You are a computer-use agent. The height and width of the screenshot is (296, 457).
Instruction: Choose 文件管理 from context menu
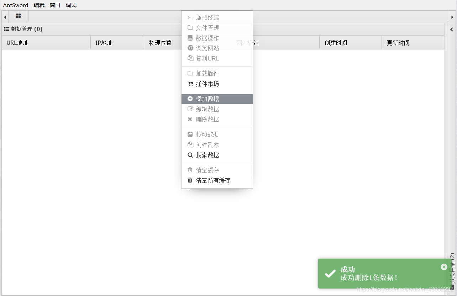(x=217, y=28)
